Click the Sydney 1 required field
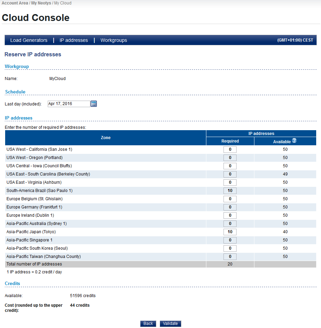The width and height of the screenshot is (321, 328). click(230, 224)
